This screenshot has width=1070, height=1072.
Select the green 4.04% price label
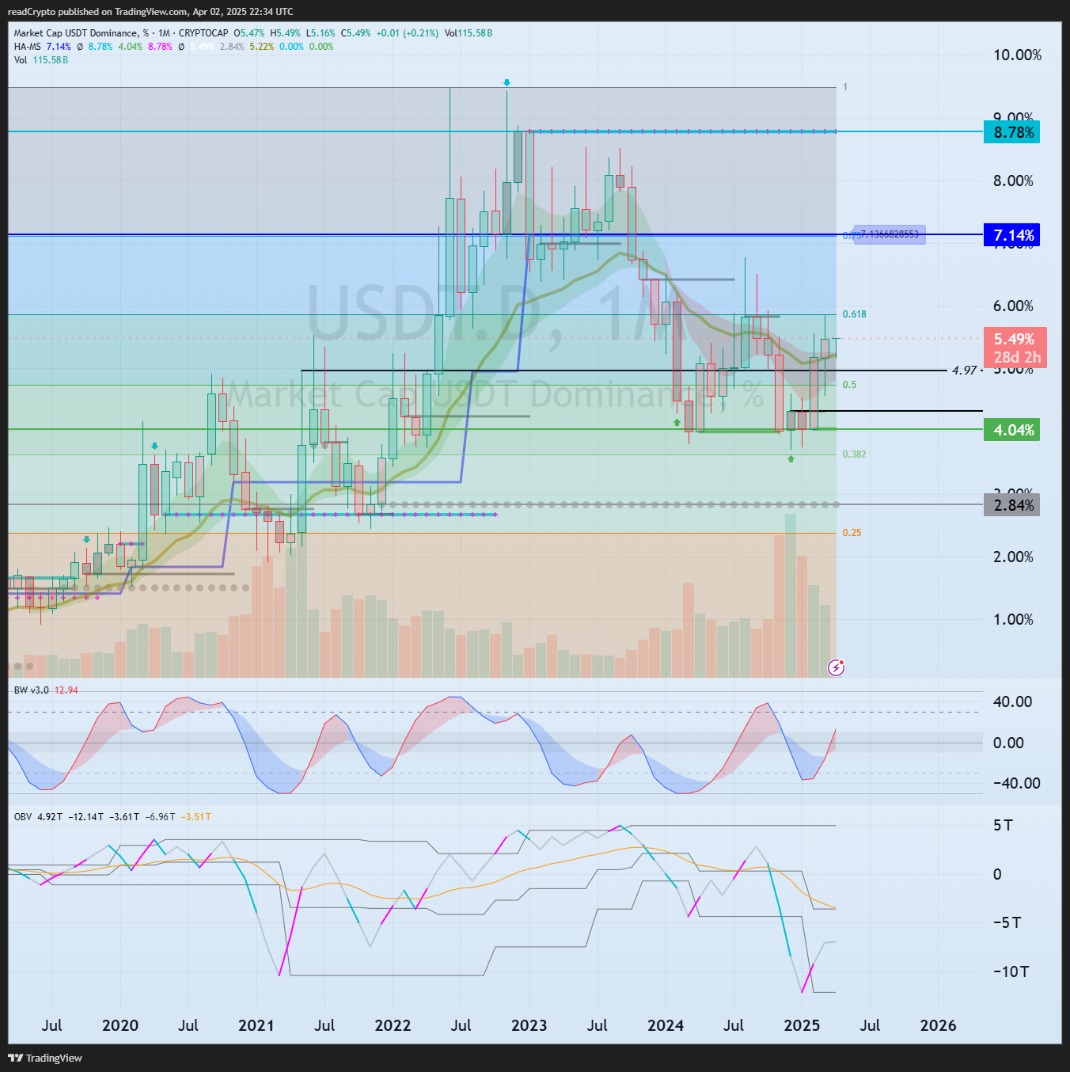(1011, 430)
